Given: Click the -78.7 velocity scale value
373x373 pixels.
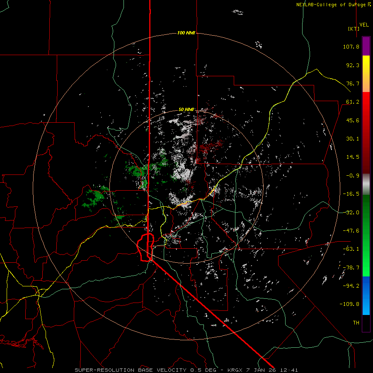Looking at the screenshot, I should 351,268.
